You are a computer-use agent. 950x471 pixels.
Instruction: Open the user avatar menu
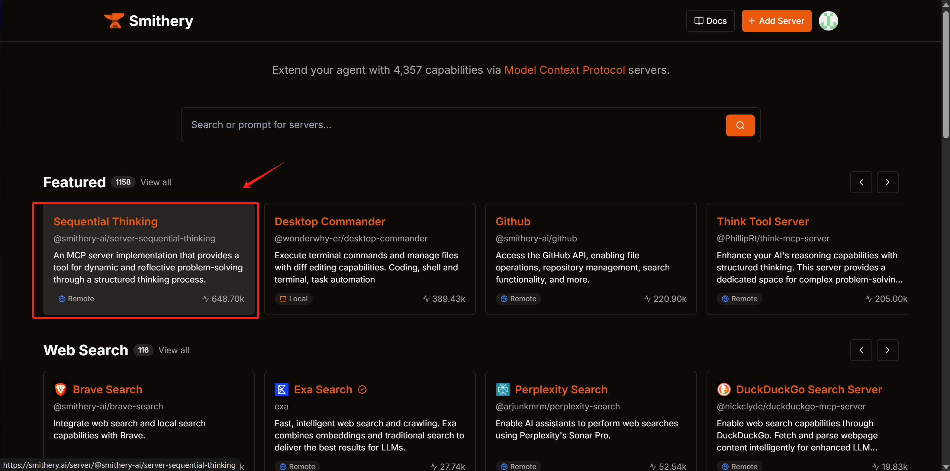[x=828, y=21]
